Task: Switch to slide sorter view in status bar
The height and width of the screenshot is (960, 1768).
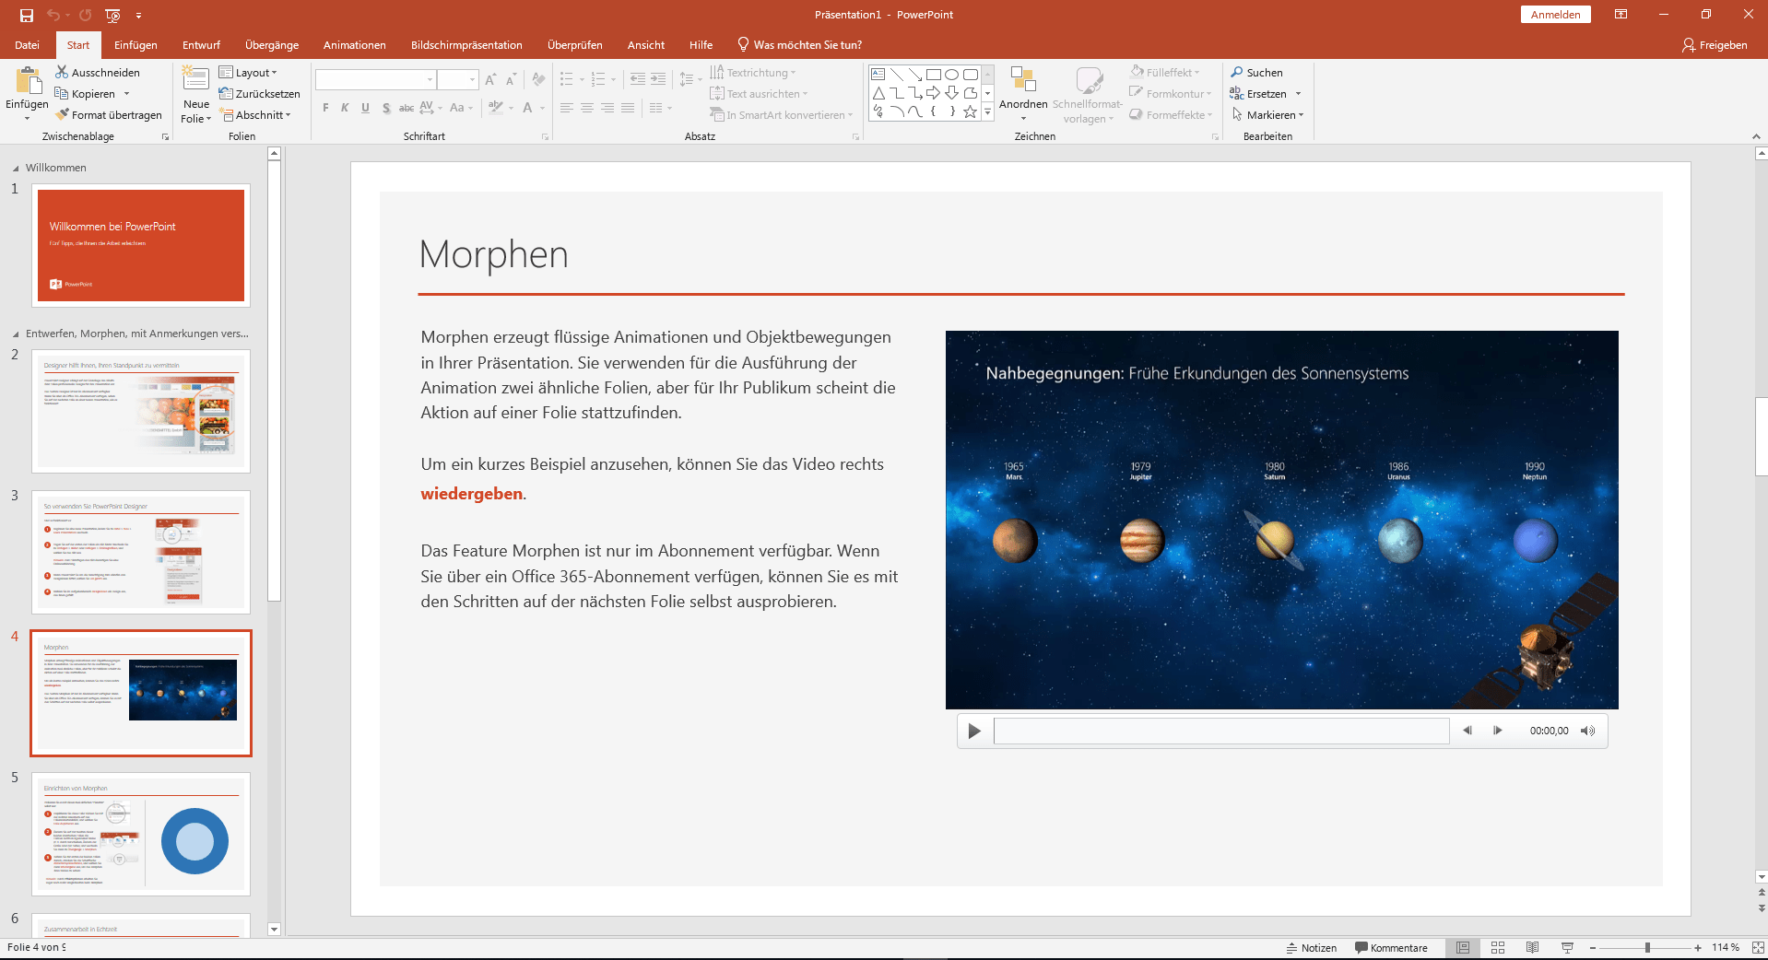Action: (x=1498, y=947)
